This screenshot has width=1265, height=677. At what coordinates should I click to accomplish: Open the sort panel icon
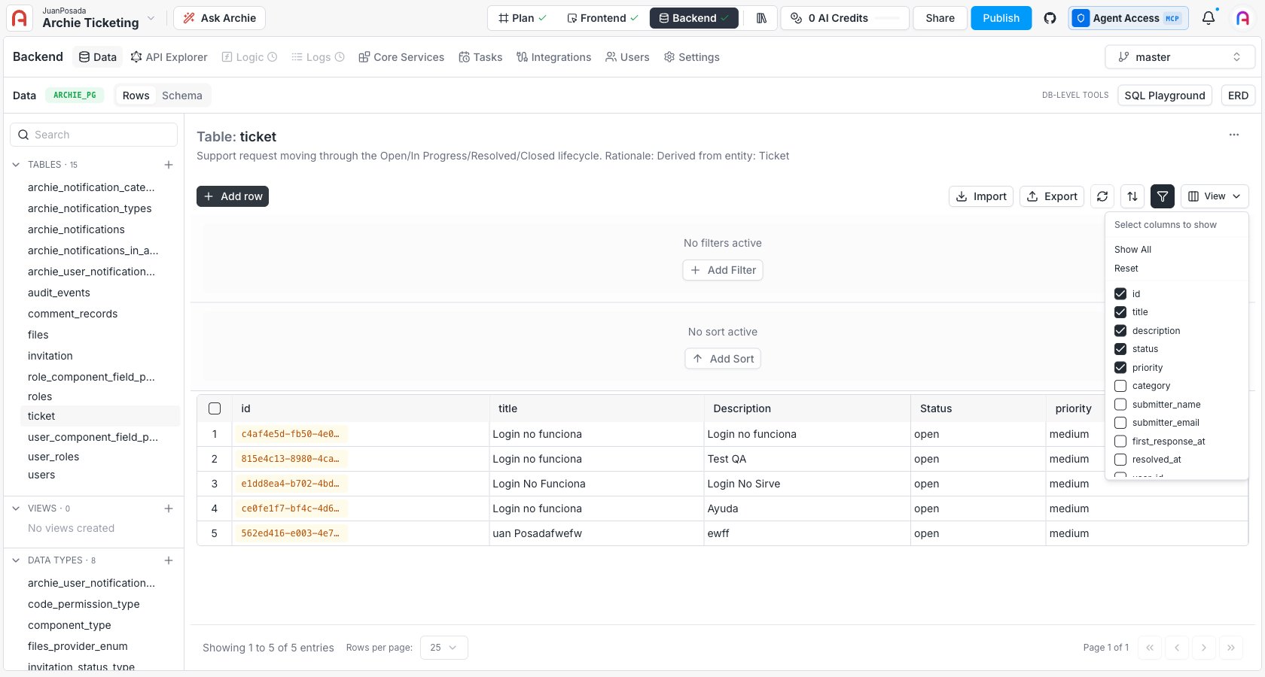(x=1132, y=196)
